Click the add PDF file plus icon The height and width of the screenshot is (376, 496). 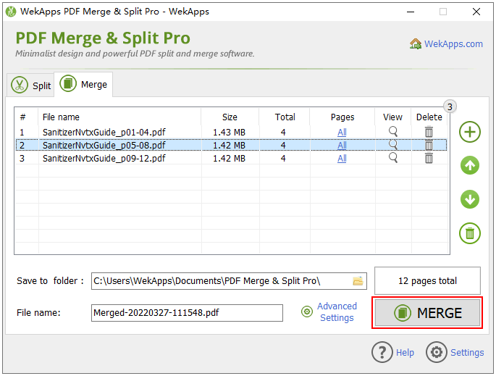470,132
